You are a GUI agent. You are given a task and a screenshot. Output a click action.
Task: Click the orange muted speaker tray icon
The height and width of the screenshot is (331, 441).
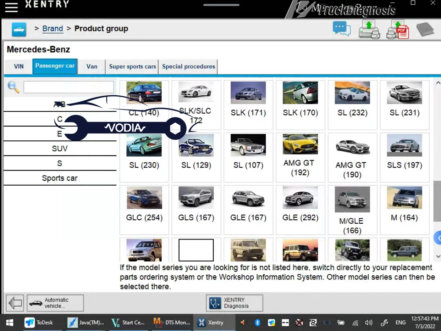tap(243, 322)
